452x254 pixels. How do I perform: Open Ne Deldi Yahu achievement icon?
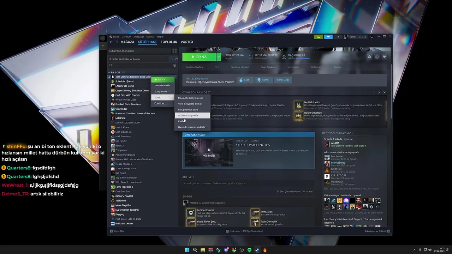pyautogui.click(x=299, y=105)
